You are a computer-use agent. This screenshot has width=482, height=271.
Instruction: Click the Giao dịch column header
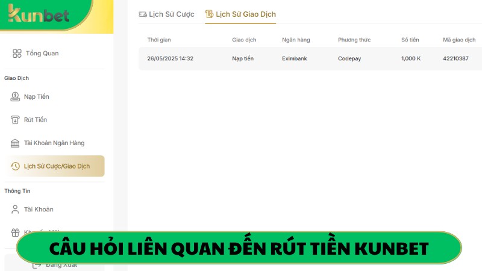pos(244,40)
